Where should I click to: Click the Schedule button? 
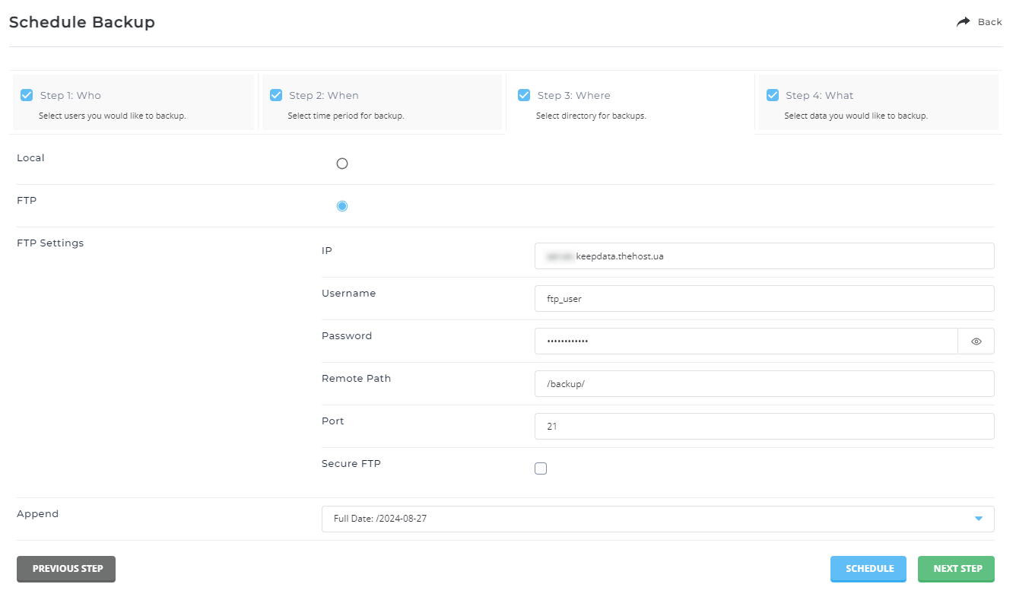pos(868,569)
